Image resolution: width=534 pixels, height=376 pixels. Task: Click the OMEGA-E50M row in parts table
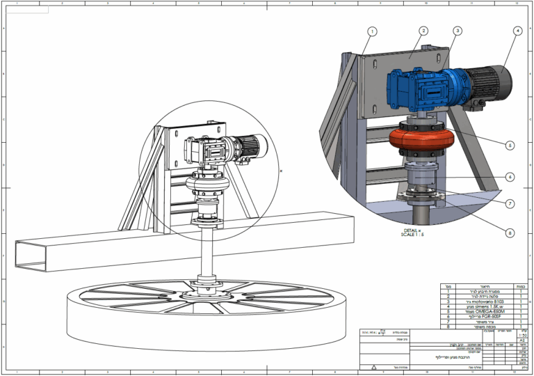481,311
